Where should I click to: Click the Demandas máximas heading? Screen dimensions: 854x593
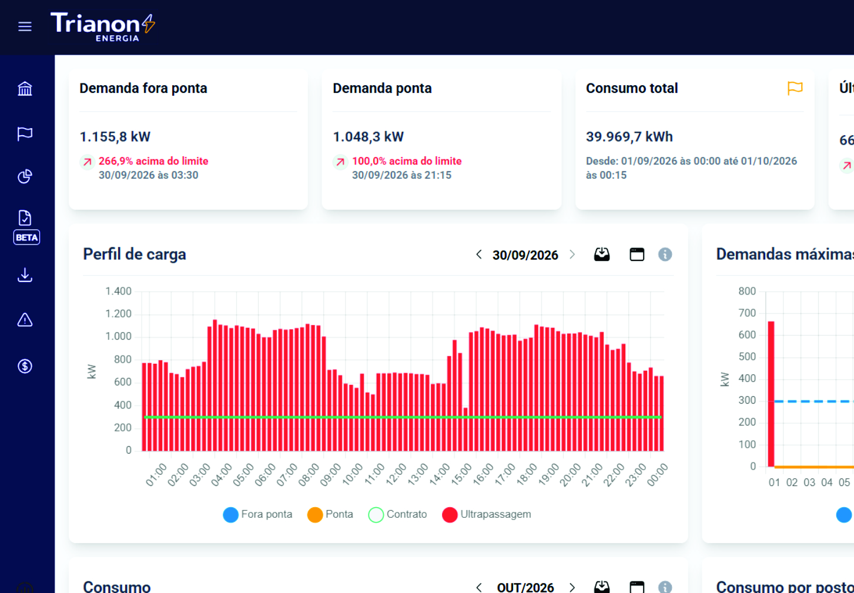point(785,254)
